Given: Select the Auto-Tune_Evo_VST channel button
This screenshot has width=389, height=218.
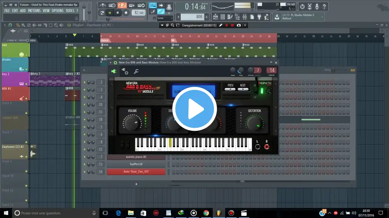Looking at the screenshot, I should pyautogui.click(x=136, y=172).
